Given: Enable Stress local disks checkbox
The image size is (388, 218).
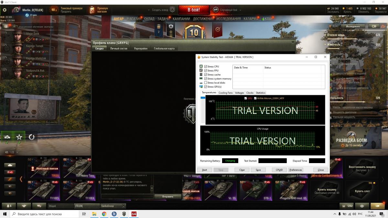Looking at the screenshot, I should (x=206, y=83).
